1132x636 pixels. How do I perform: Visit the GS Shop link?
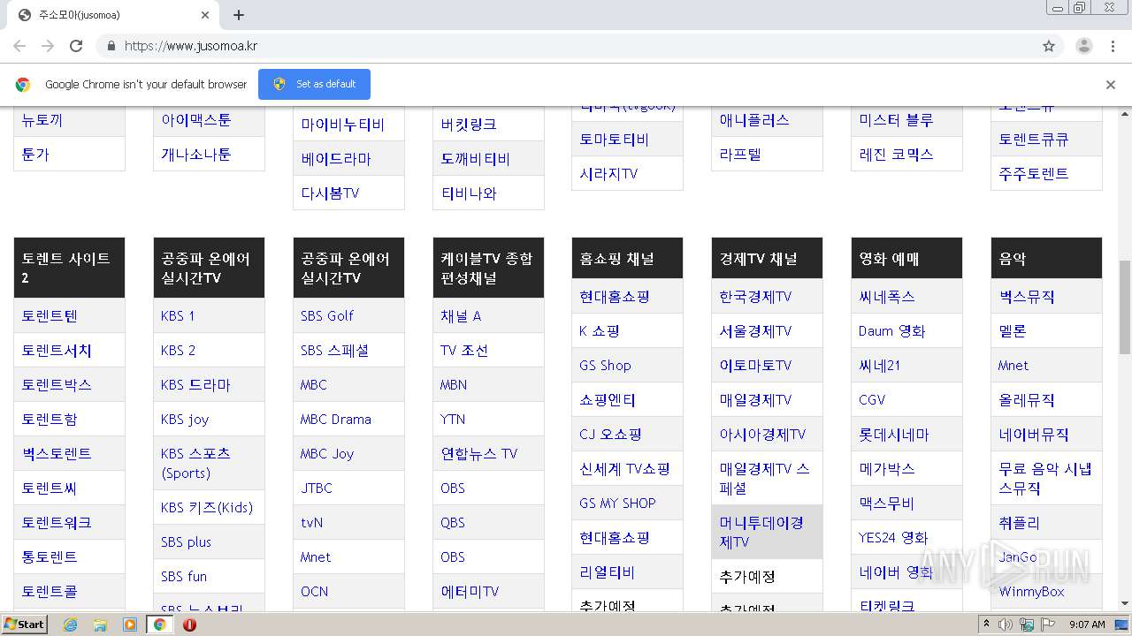pos(606,366)
